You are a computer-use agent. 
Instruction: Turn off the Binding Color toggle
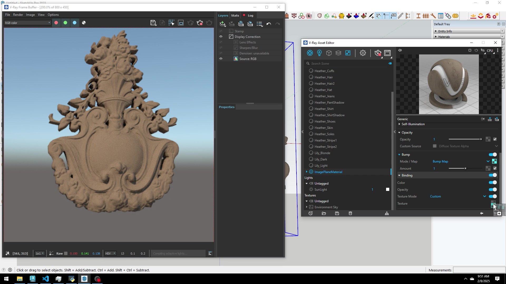(492, 182)
